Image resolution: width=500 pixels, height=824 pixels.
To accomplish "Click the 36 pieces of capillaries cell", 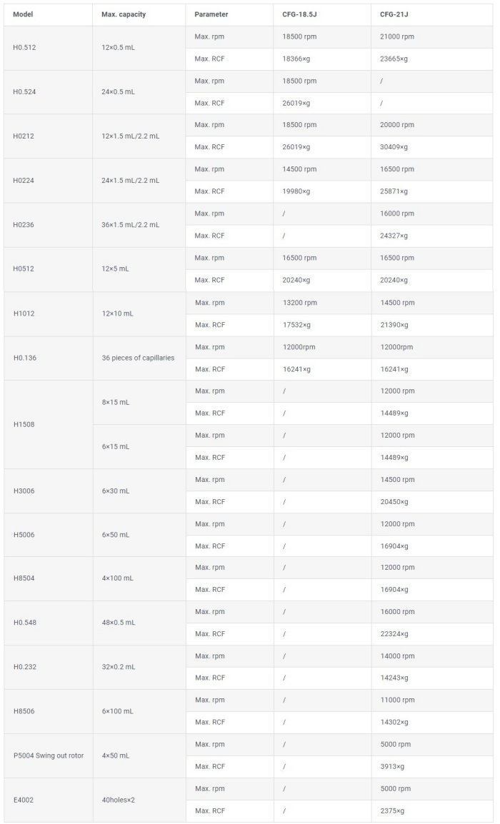I will point(138,358).
